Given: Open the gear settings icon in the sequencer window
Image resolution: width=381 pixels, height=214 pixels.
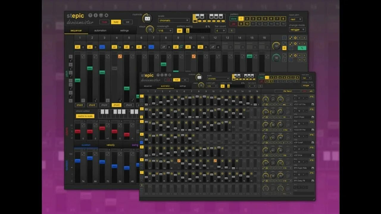Looking at the screenshot, I should [106, 15].
